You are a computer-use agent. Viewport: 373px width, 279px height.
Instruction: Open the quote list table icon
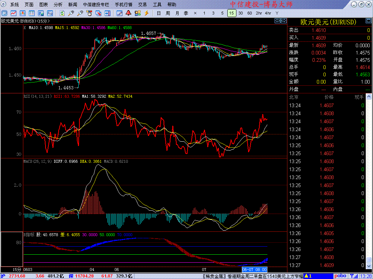pyautogui.click(x=32, y=13)
